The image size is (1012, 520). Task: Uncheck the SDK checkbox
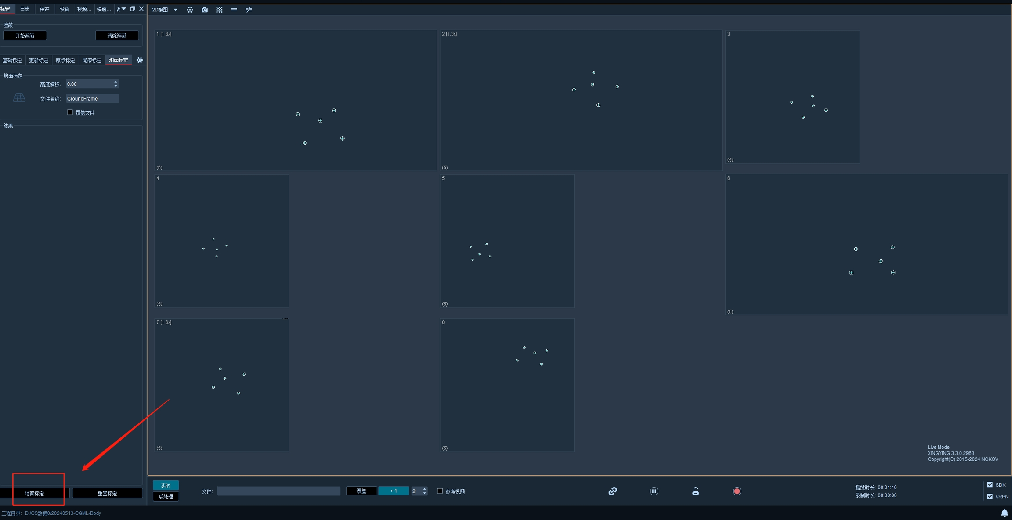pyautogui.click(x=990, y=485)
